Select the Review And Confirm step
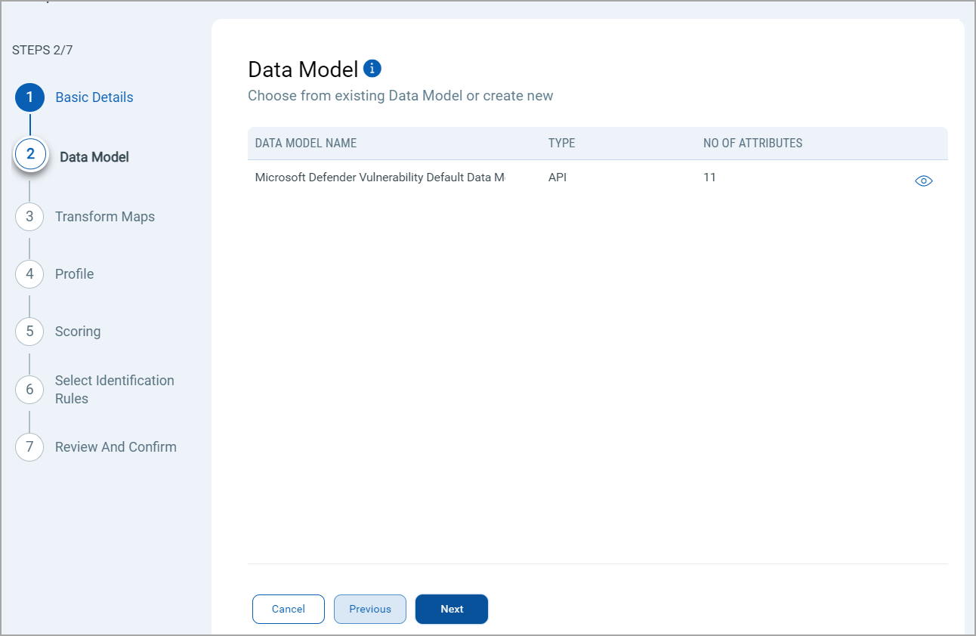Image resolution: width=976 pixels, height=636 pixels. click(116, 447)
